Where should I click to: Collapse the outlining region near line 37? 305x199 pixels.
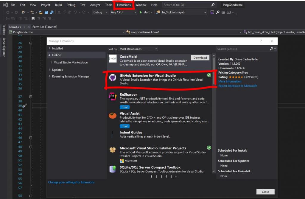(30, 97)
